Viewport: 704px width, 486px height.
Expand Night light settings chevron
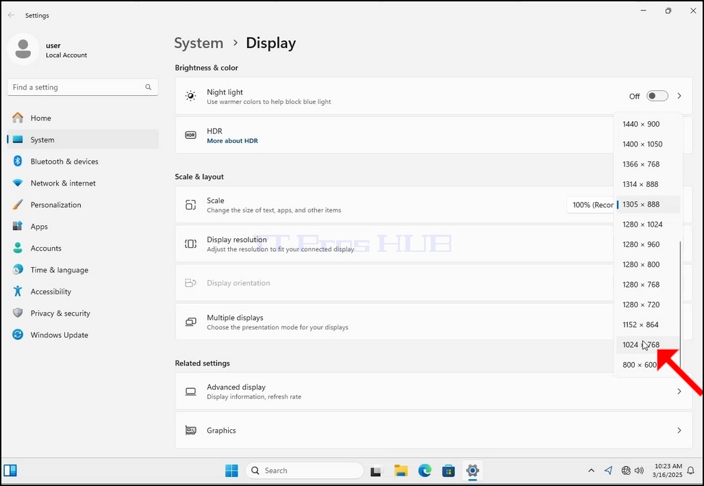pyautogui.click(x=679, y=96)
